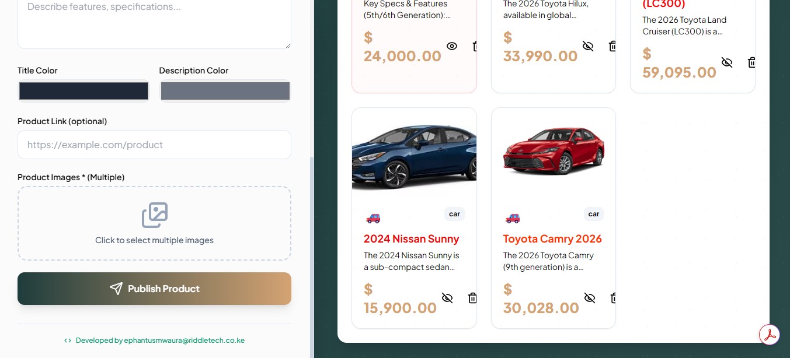Open developer email link in footer
The height and width of the screenshot is (358, 790).
click(x=159, y=341)
